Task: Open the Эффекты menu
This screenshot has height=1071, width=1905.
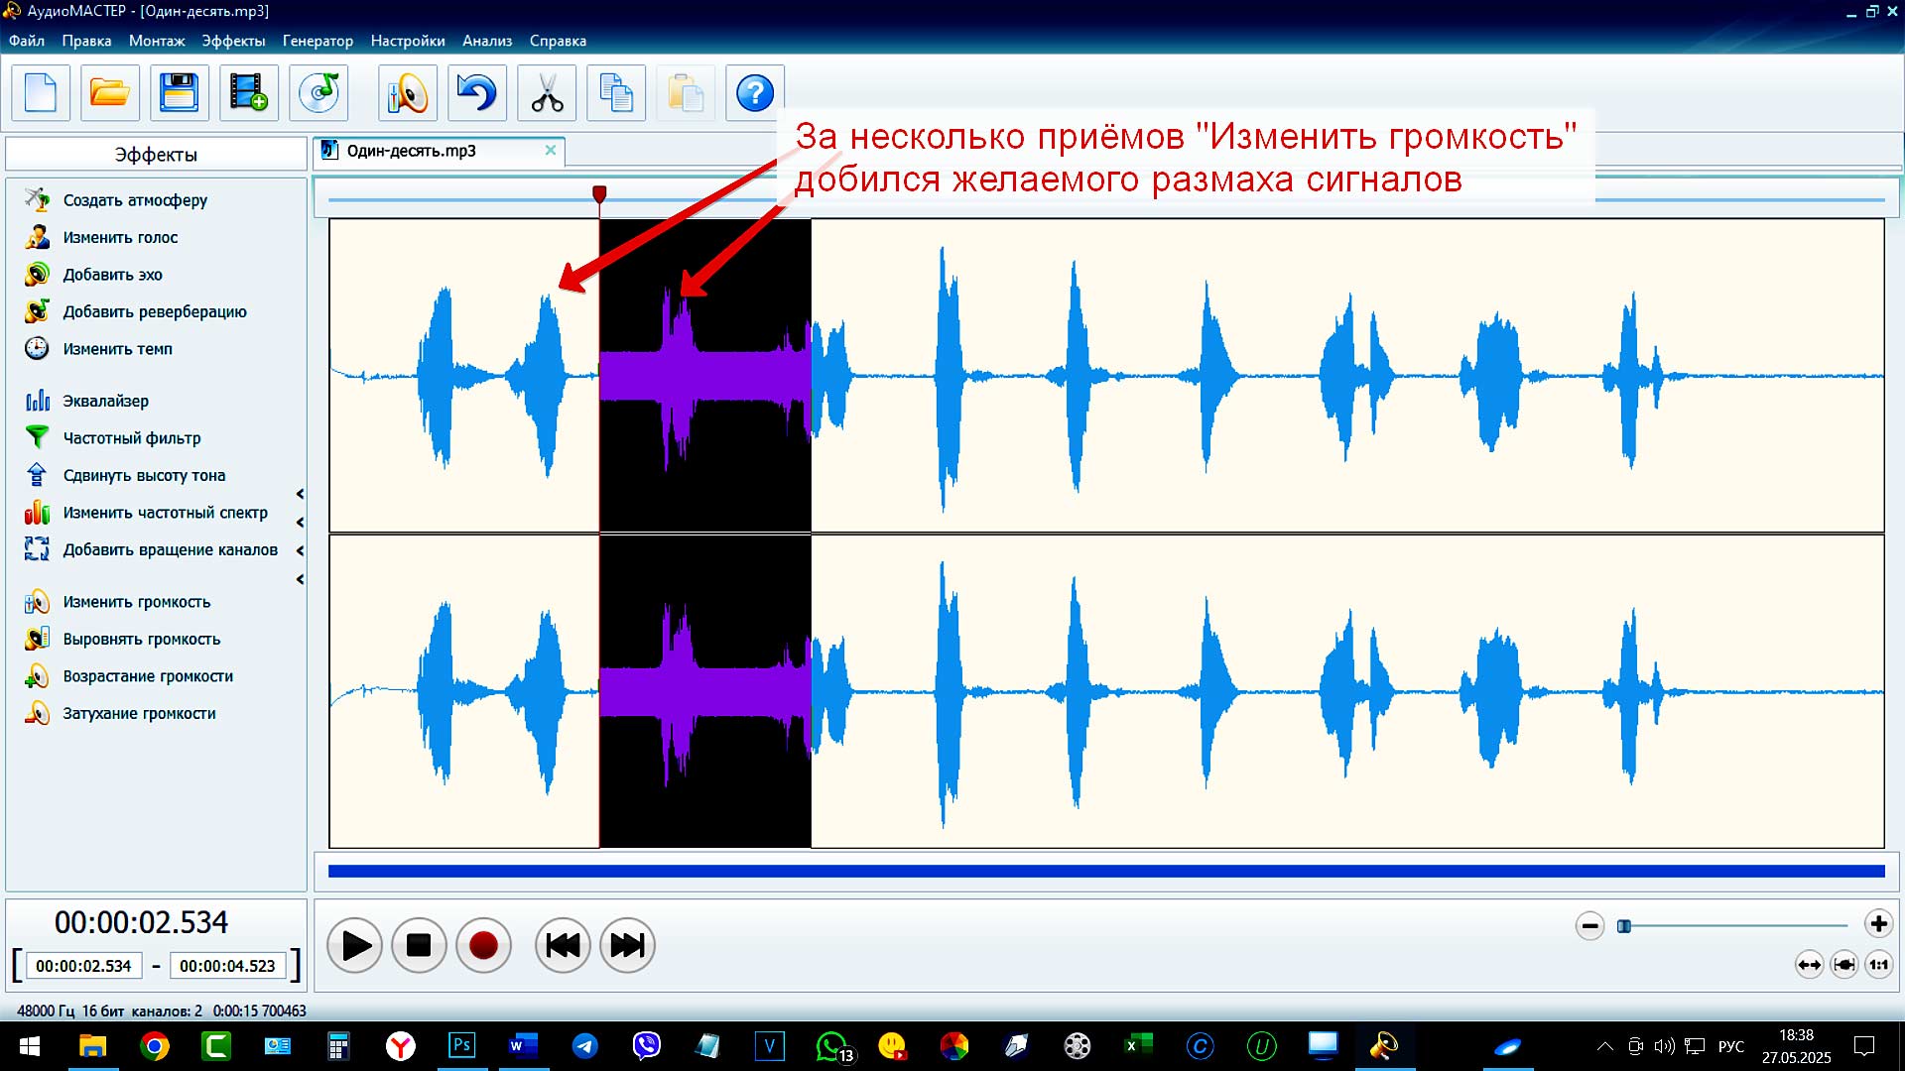Action: pos(233,41)
